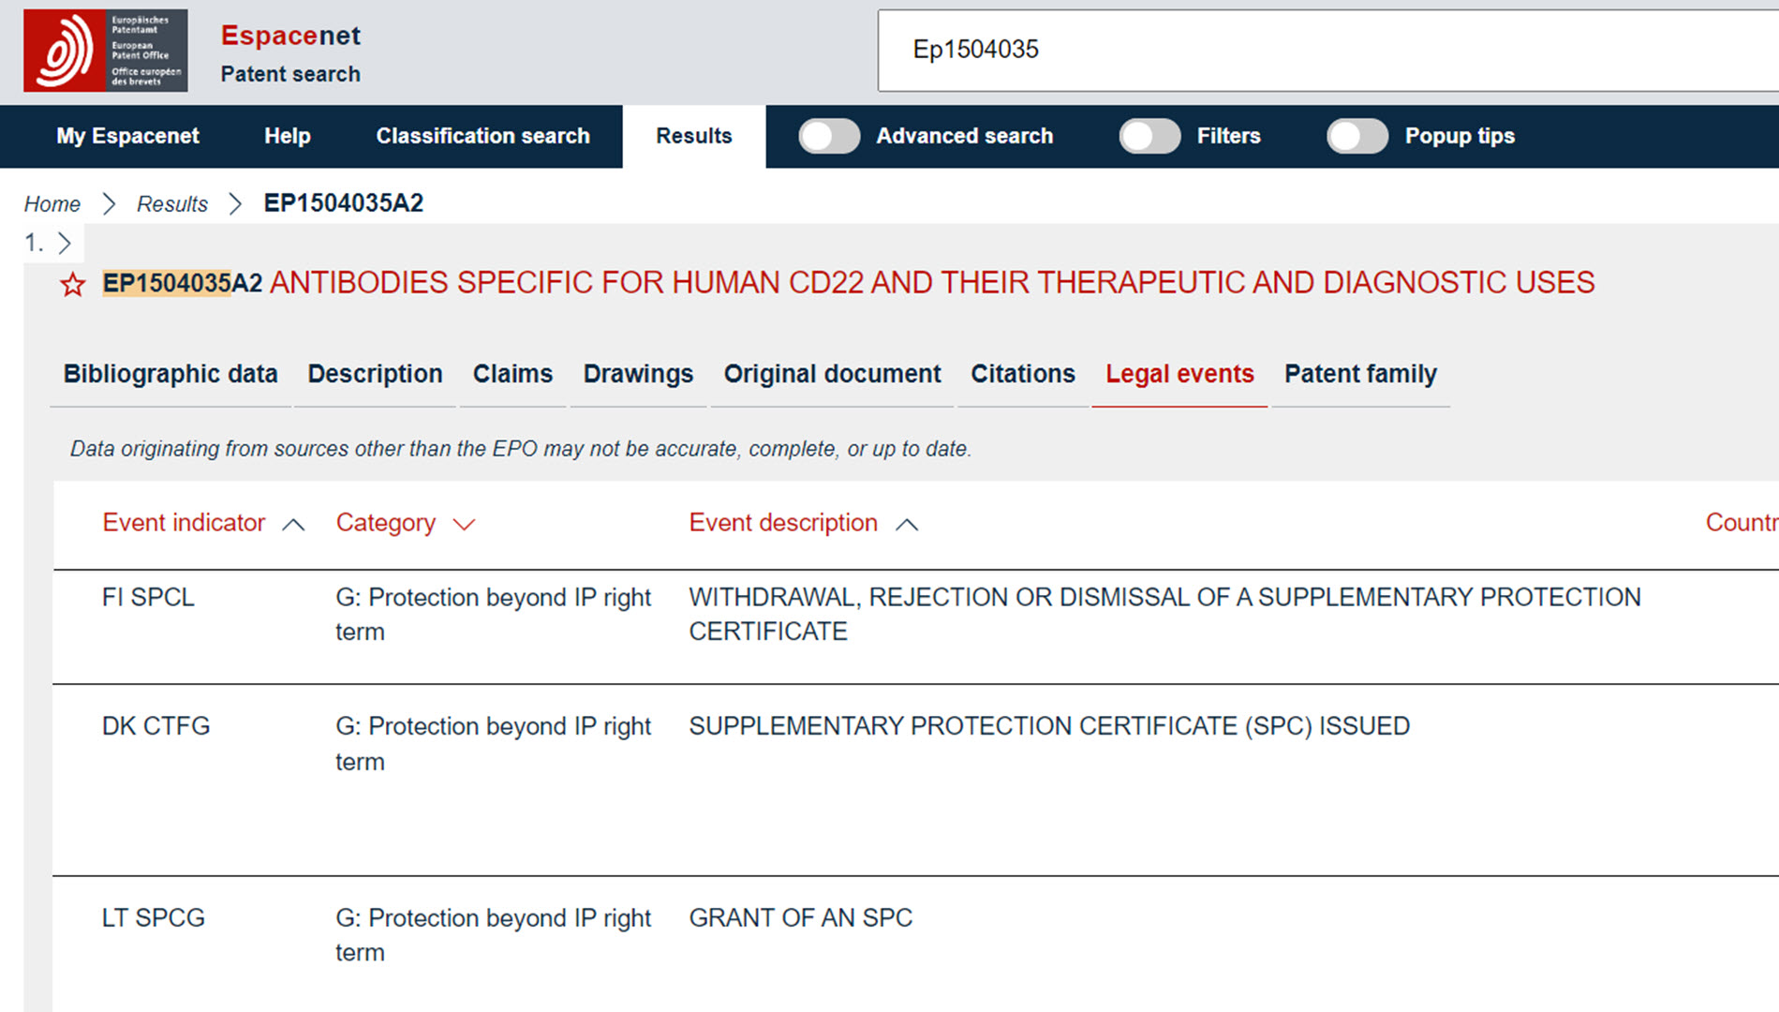
Task: Star the EP1504035A2 patent as favorite
Action: 73,284
